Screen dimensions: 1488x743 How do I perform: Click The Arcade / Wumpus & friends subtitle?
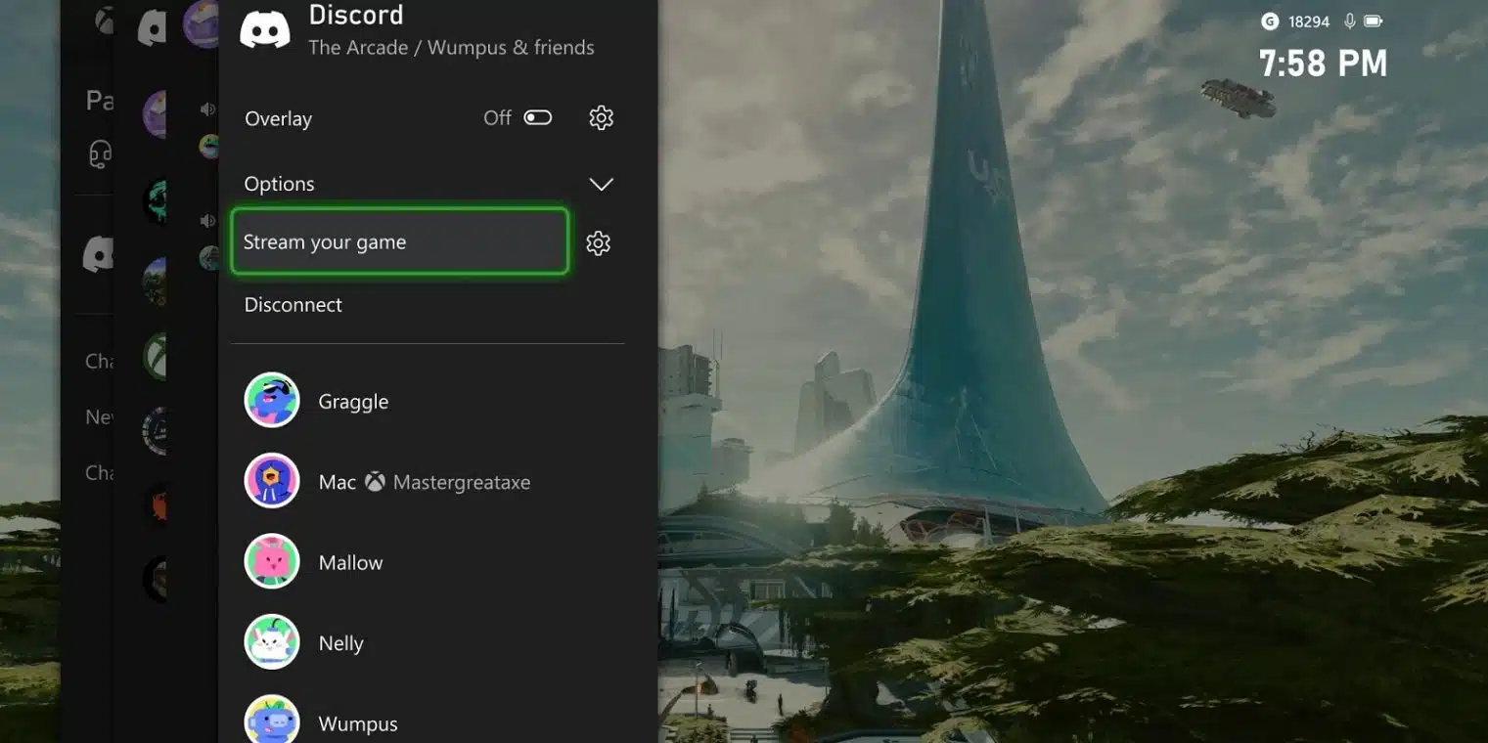(451, 48)
